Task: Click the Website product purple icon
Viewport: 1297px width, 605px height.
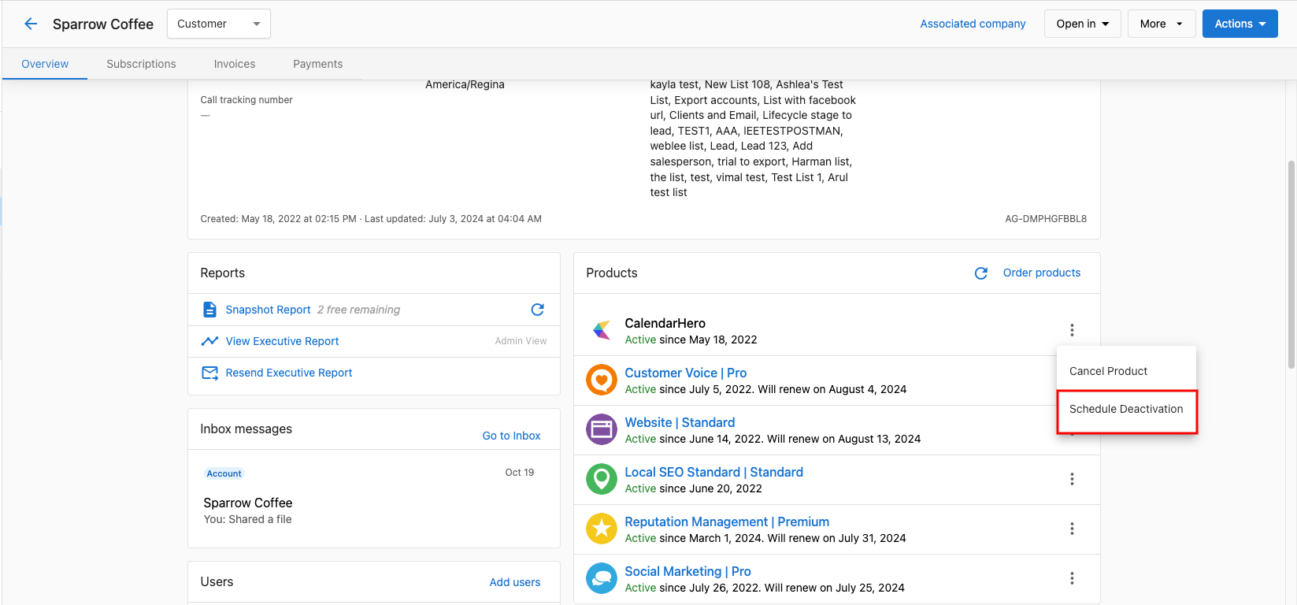Action: point(602,429)
